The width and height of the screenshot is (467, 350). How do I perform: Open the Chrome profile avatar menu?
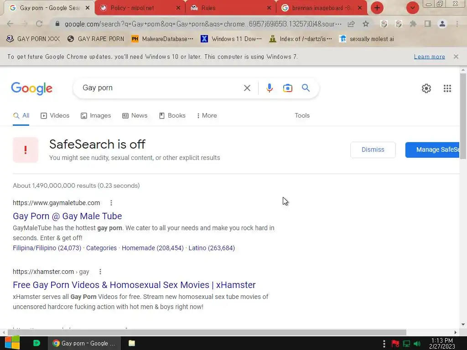pyautogui.click(x=442, y=24)
